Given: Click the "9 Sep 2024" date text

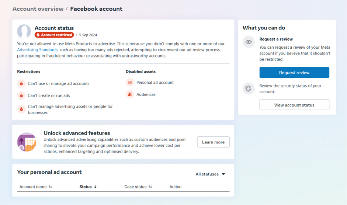Looking at the screenshot, I should coord(88,35).
